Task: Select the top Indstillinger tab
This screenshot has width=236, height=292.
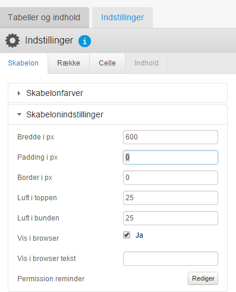Action: [x=122, y=18]
